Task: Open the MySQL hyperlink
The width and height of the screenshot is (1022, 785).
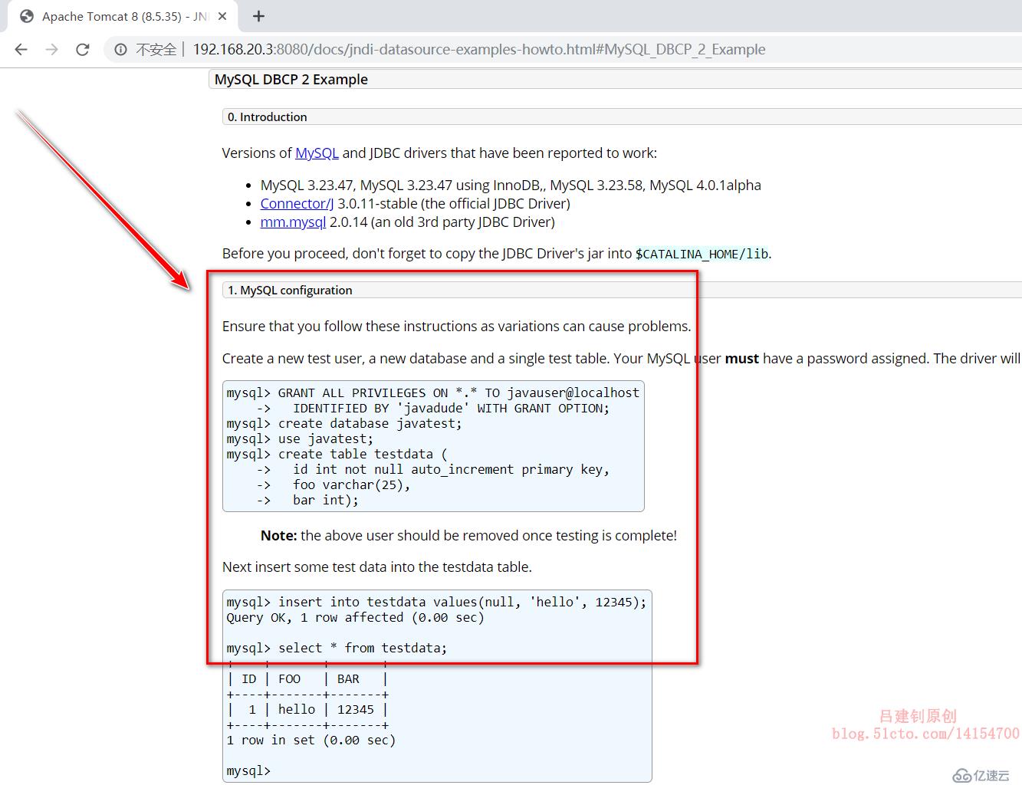Action: (x=317, y=153)
